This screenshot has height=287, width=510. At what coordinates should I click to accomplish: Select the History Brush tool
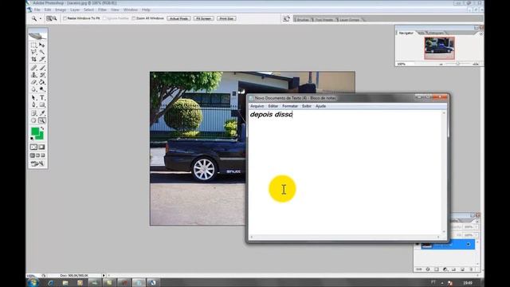[42, 75]
